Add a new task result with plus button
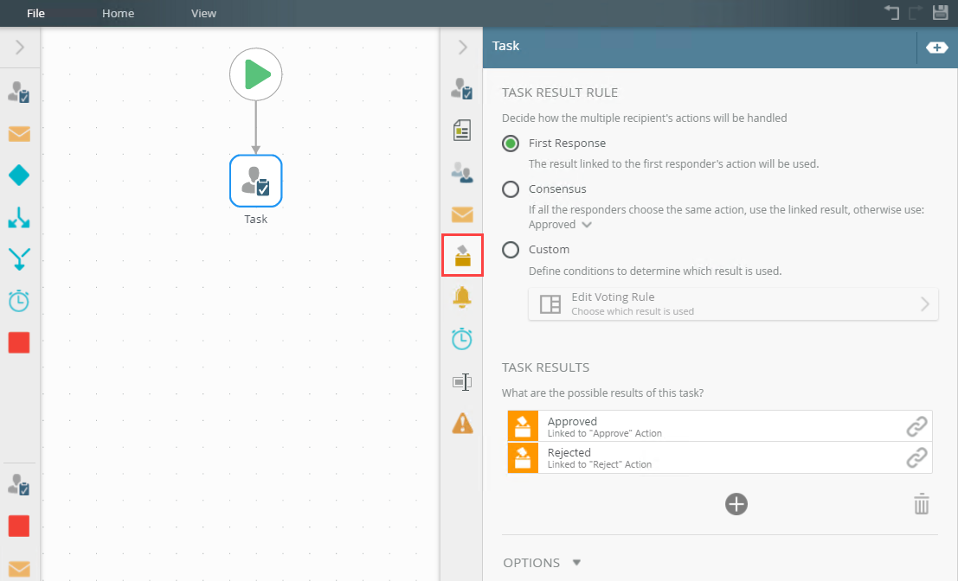Image resolution: width=958 pixels, height=581 pixels. pyautogui.click(x=736, y=504)
